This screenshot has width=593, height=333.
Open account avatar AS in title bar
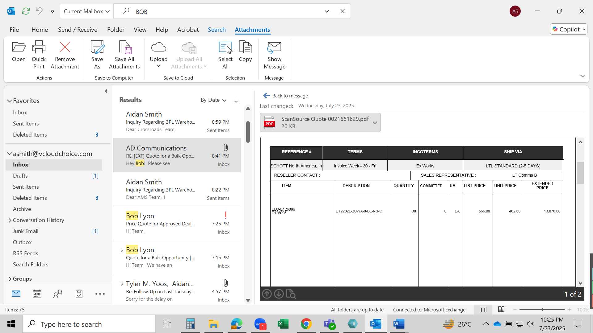click(515, 11)
